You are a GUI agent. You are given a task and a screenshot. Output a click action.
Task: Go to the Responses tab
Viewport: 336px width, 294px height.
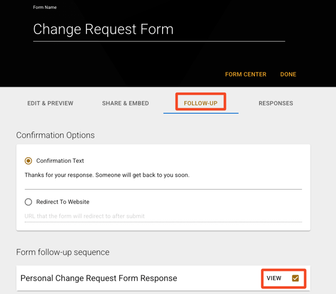[x=276, y=103]
